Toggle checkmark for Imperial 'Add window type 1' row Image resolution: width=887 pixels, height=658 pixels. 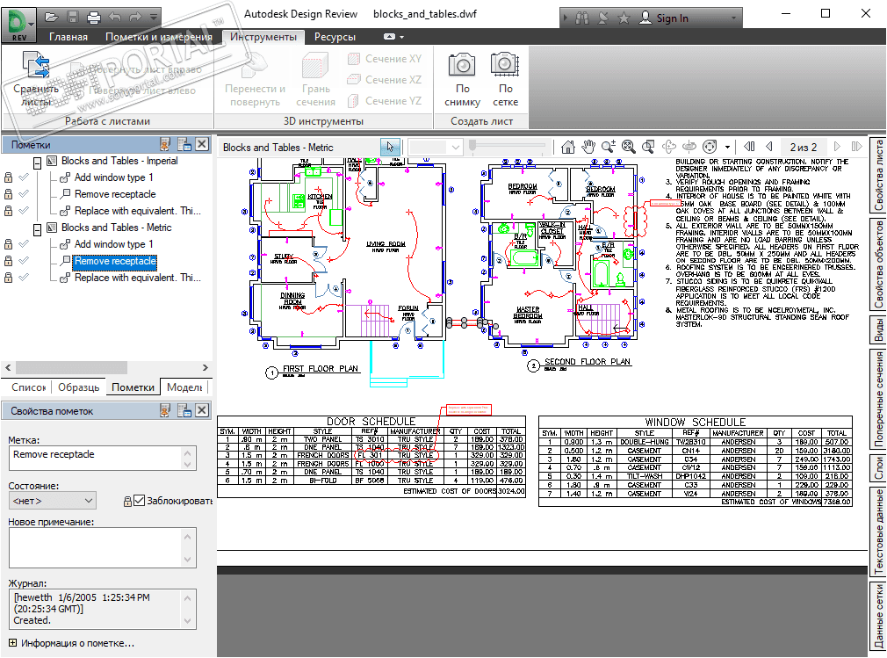tap(24, 177)
